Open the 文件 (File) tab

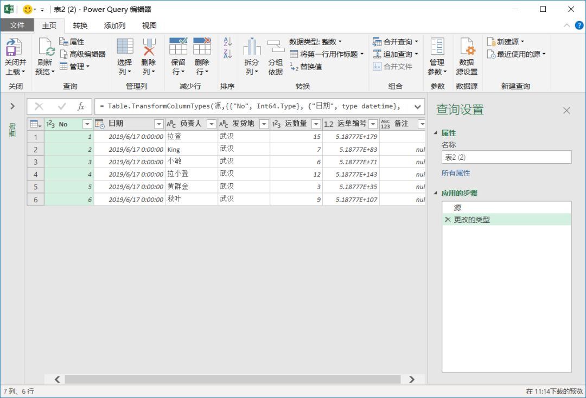coord(17,25)
